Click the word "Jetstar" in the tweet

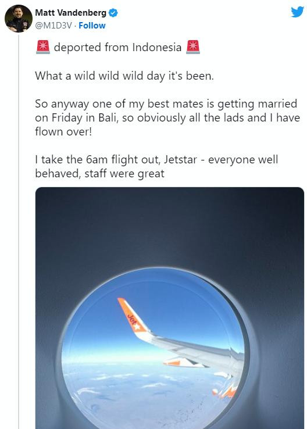pyautogui.click(x=180, y=159)
